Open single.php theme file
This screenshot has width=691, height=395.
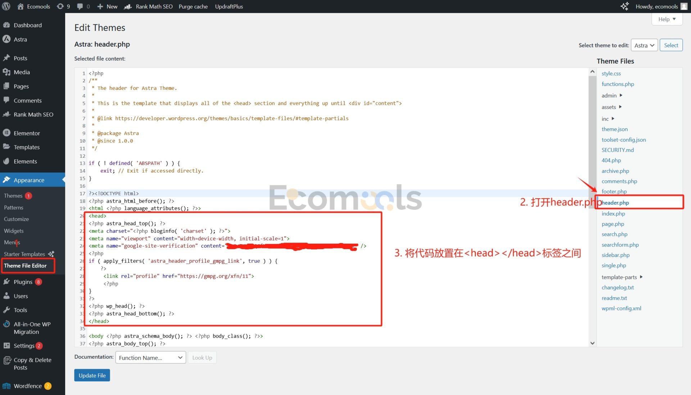pyautogui.click(x=614, y=265)
